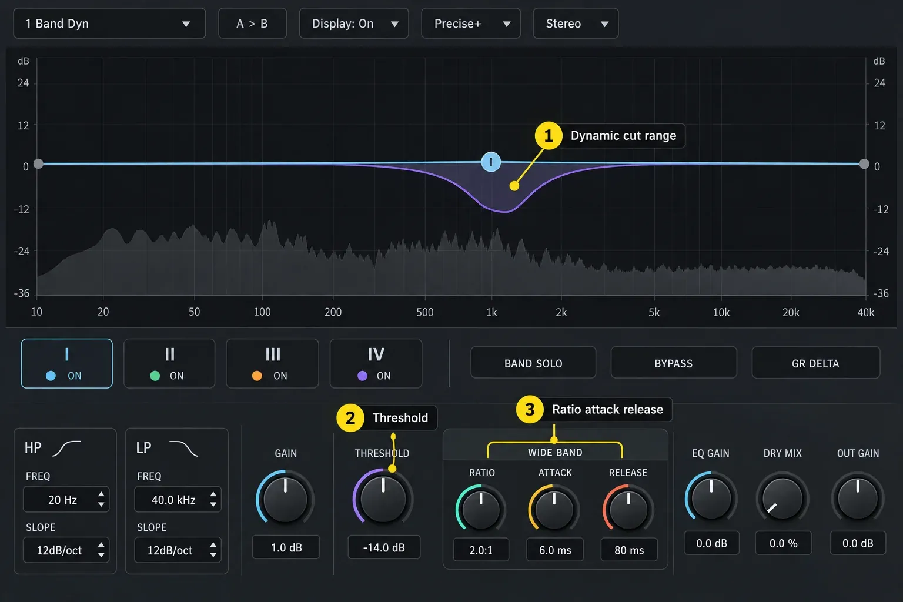This screenshot has height=602, width=903.
Task: Click the EQ Gain value field
Action: 711,543
